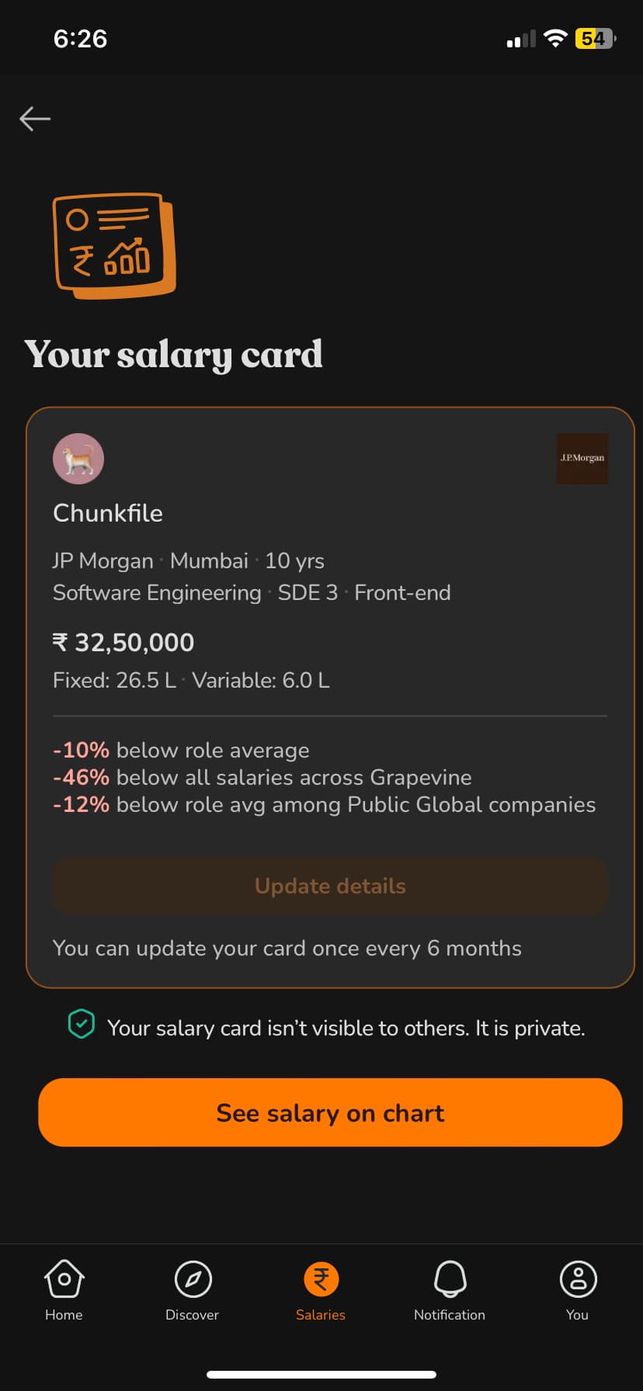Tap the cat avatar picture
The image size is (643, 1391).
(78, 459)
